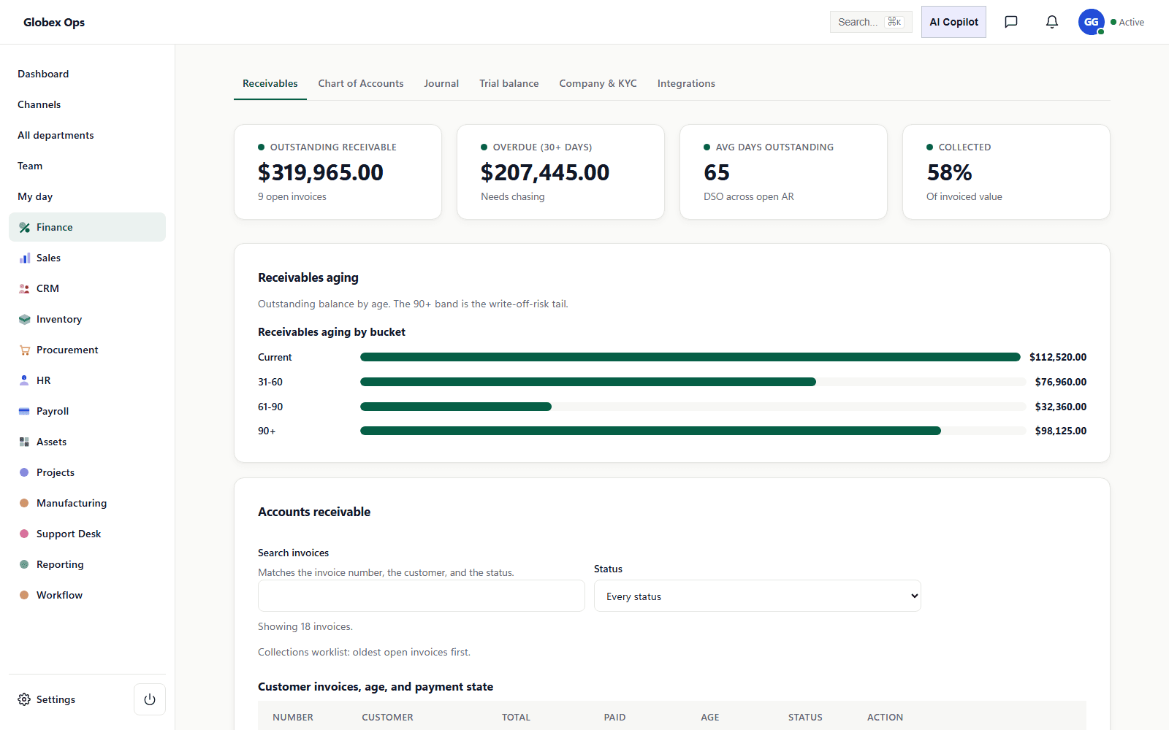Open the Integrations tab
Viewport: 1169px width, 730px height.
[686, 83]
